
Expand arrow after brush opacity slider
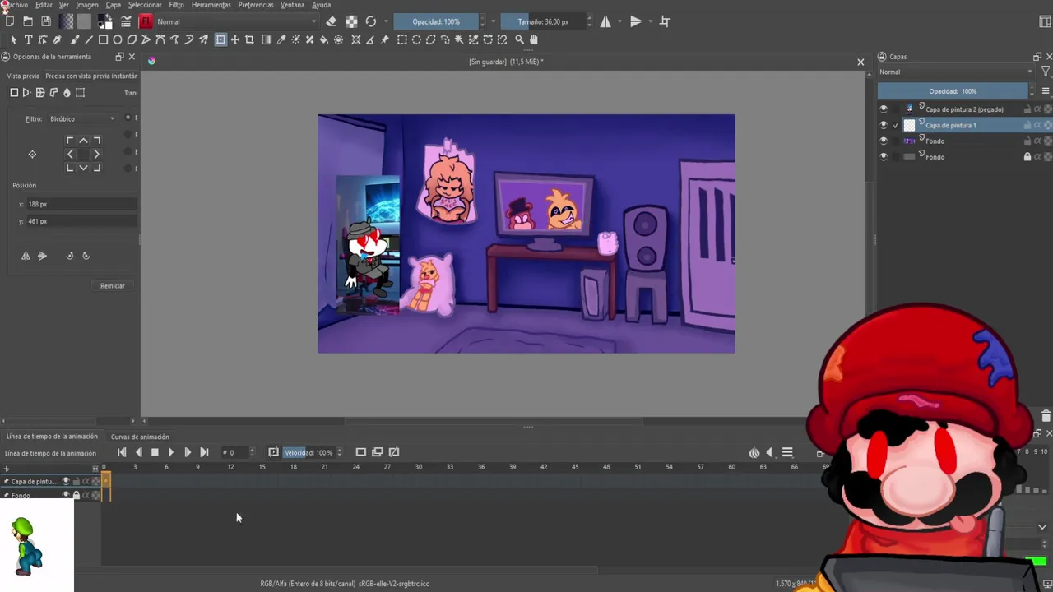493,21
